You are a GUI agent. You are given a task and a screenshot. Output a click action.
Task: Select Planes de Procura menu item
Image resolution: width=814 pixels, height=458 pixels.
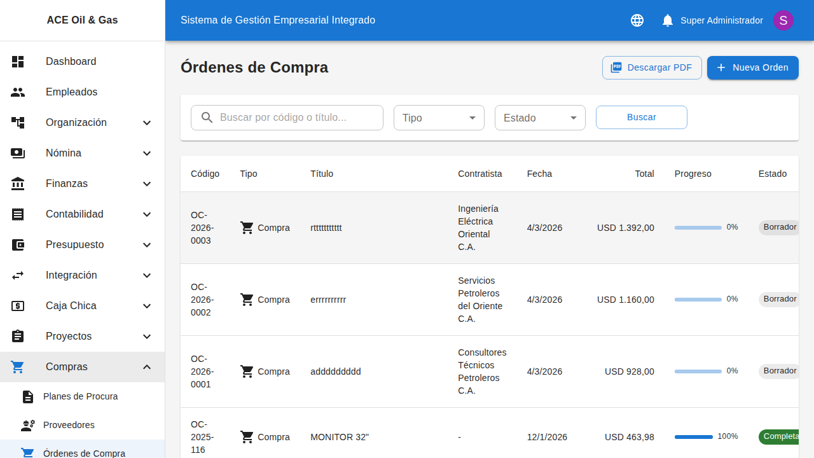(x=80, y=396)
